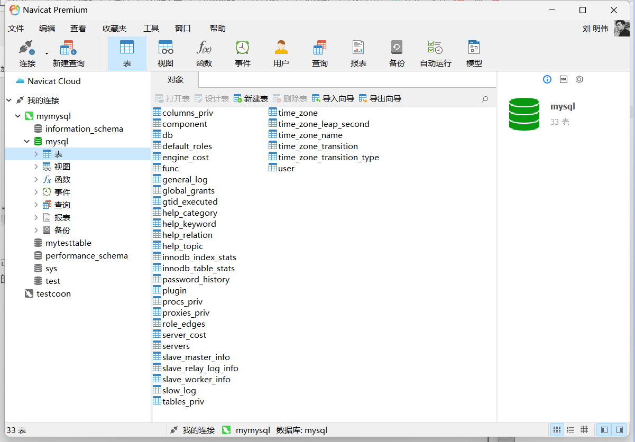Viewport: 635px width, 442px height.
Task: Expand the 函数 node in the tree
Action: tap(36, 179)
